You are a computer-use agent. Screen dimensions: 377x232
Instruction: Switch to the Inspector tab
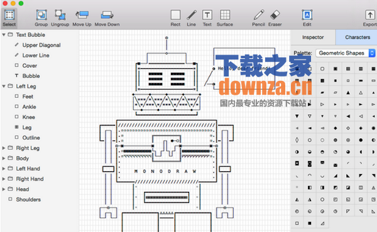tap(313, 37)
